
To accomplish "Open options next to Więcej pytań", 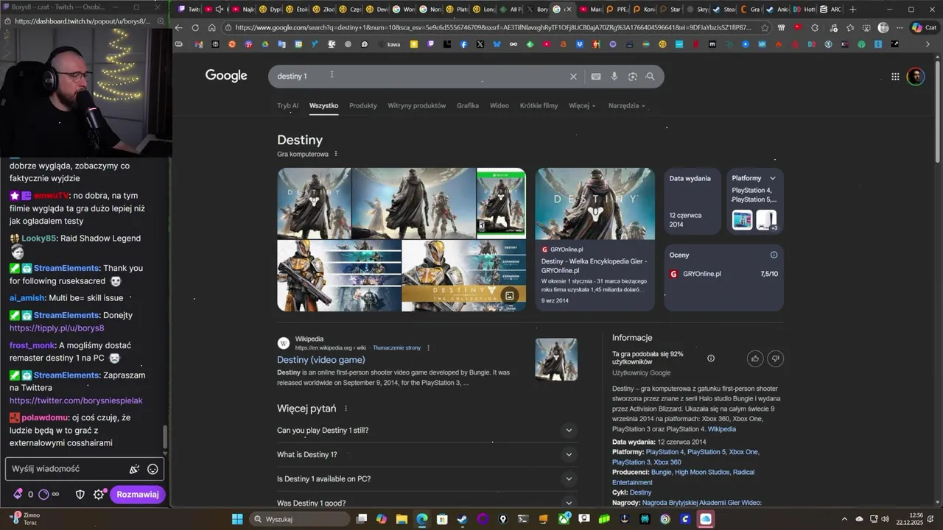I will pyautogui.click(x=346, y=409).
